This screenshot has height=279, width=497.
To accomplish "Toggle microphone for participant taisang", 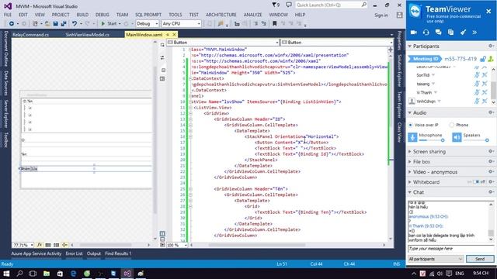I will (477, 84).
